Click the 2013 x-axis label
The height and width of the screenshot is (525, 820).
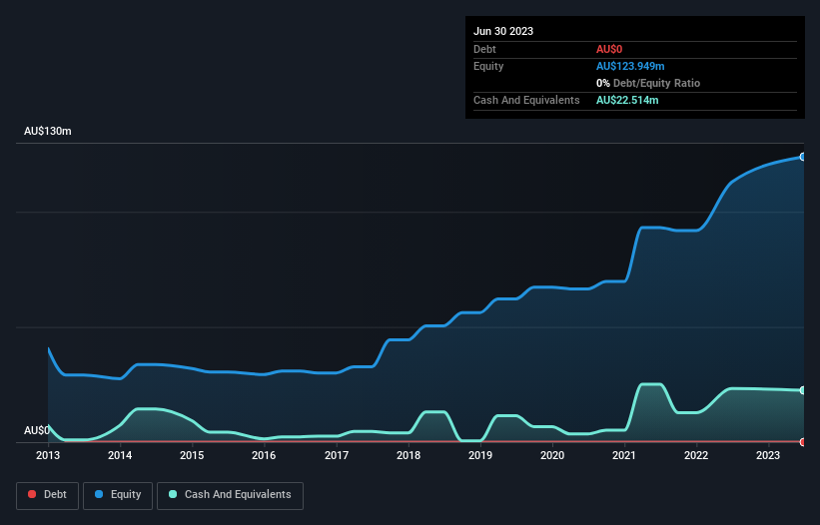[x=48, y=455]
